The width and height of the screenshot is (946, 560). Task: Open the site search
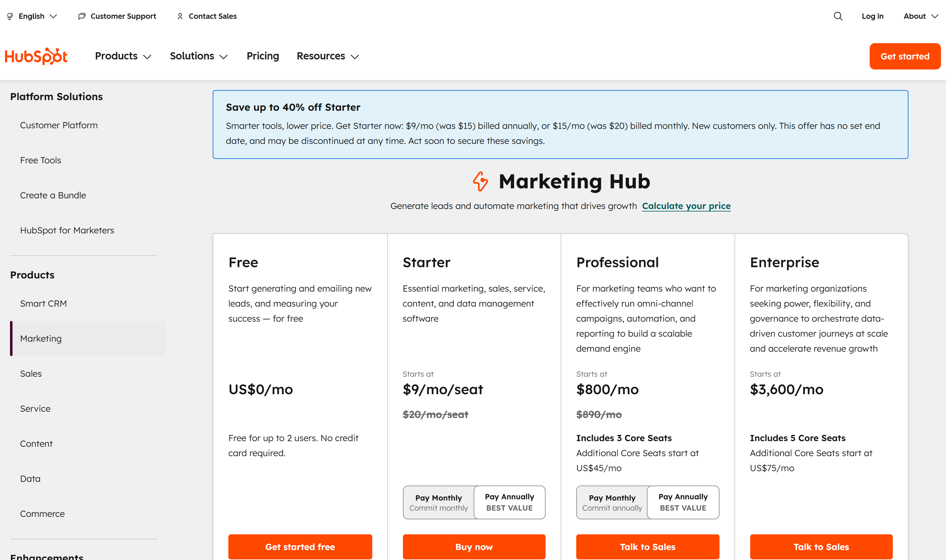tap(838, 16)
